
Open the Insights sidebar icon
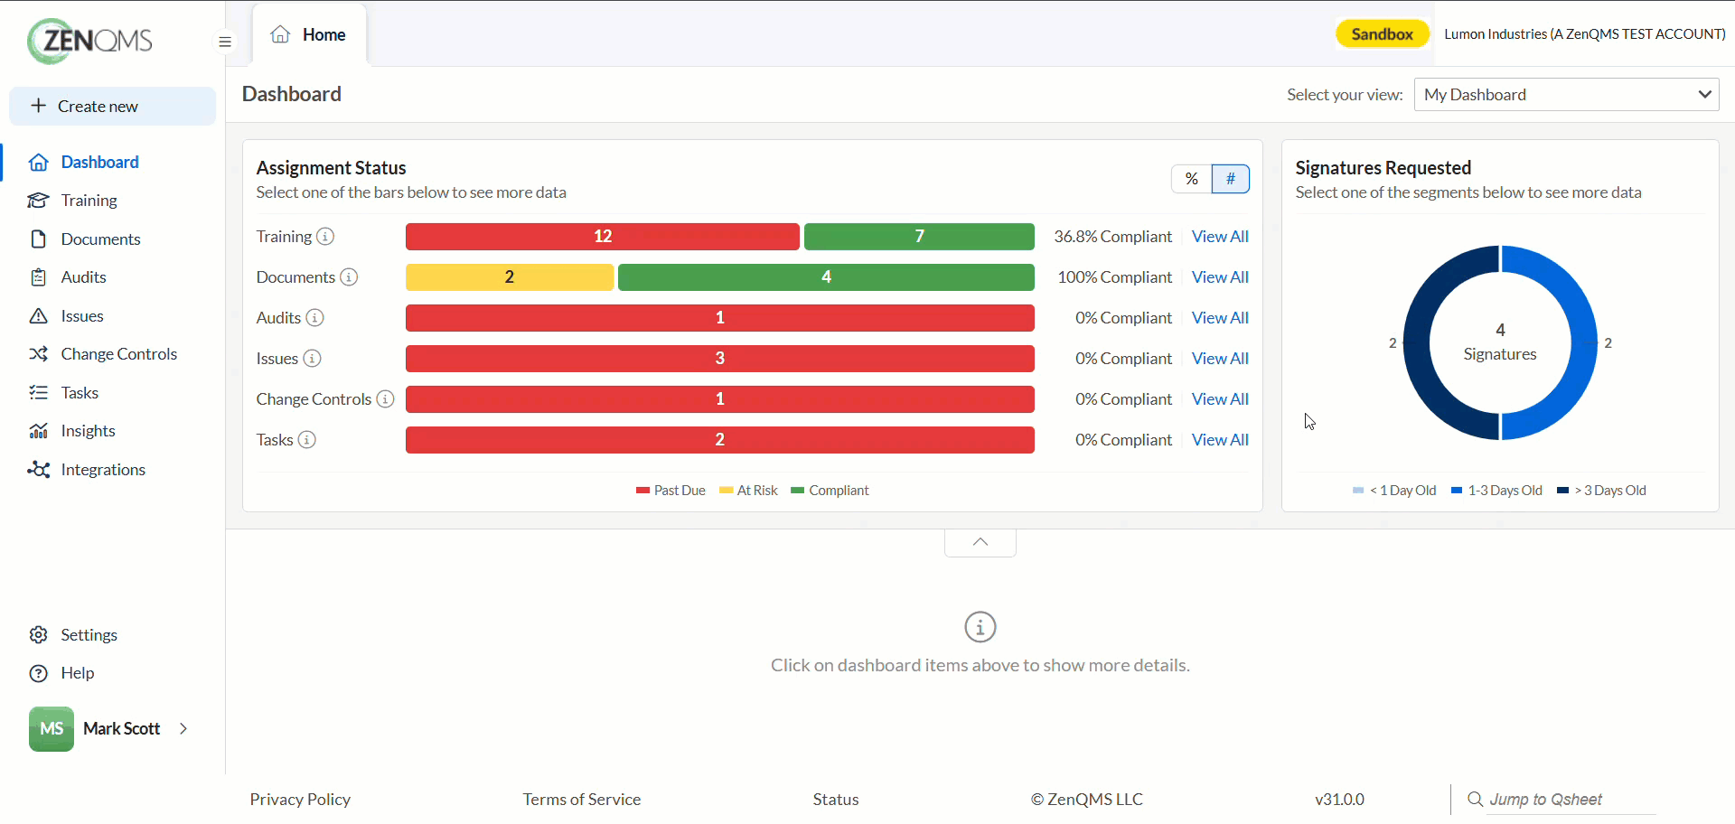(x=38, y=431)
